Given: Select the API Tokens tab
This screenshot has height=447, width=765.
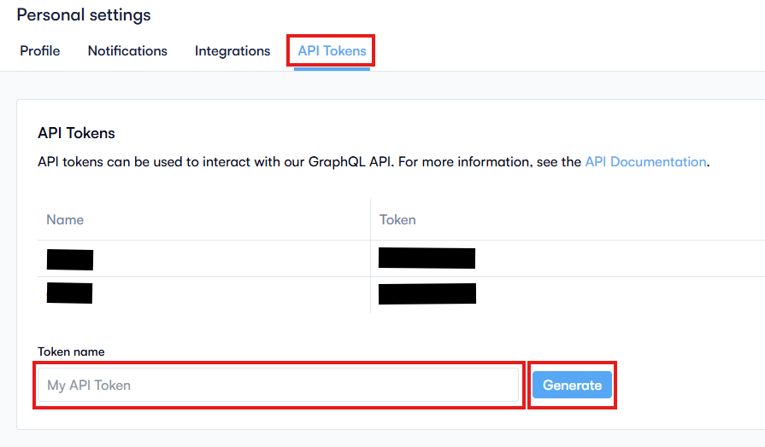Looking at the screenshot, I should click(x=332, y=51).
